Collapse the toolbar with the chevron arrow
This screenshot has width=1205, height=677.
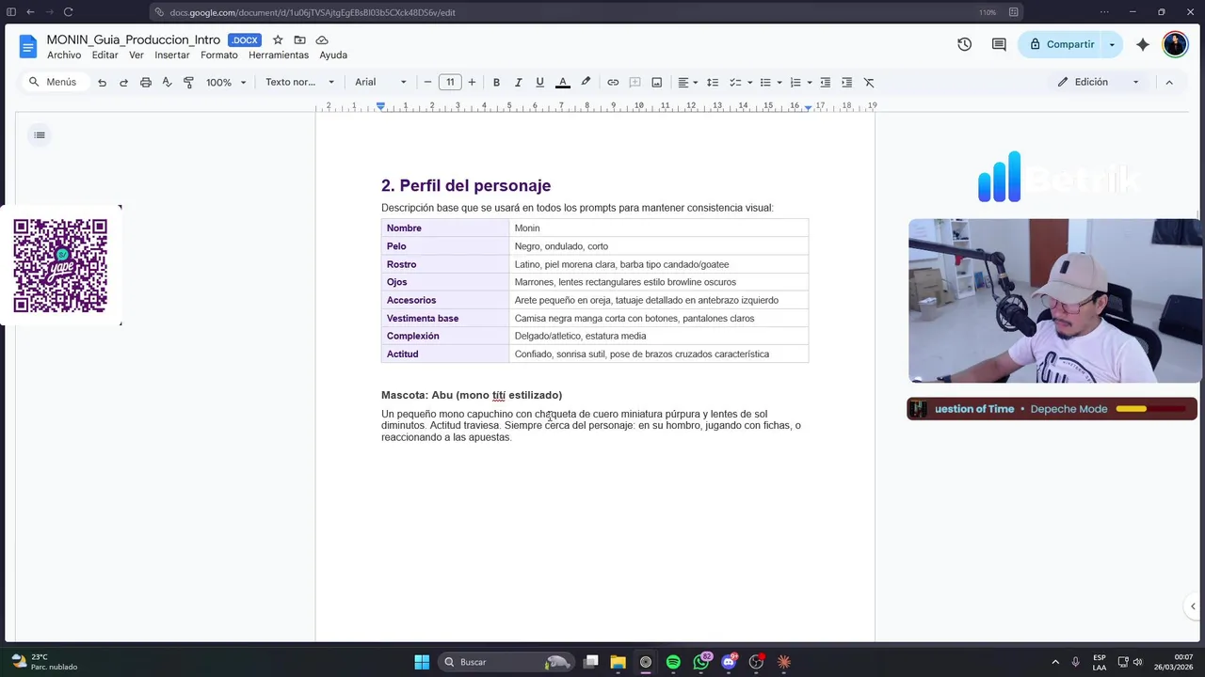click(1169, 83)
